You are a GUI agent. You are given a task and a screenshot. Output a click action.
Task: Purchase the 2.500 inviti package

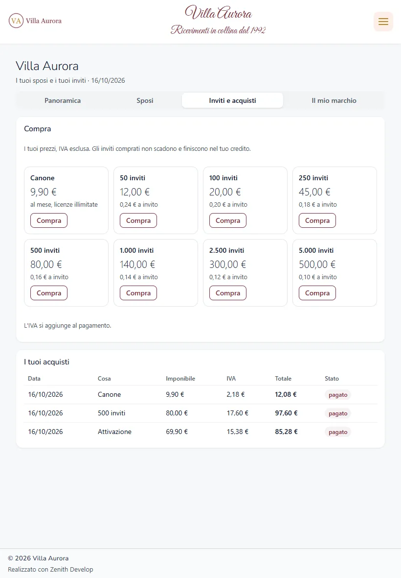click(x=228, y=293)
